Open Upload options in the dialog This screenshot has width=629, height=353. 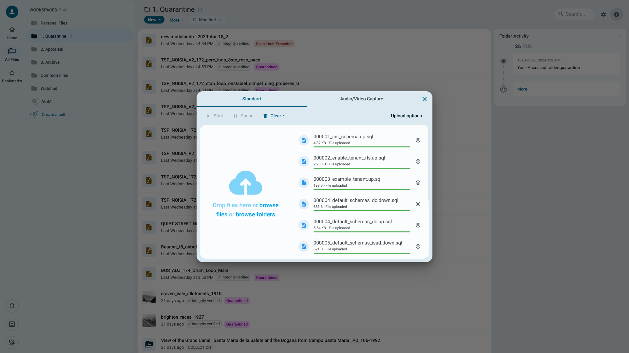pyautogui.click(x=406, y=116)
